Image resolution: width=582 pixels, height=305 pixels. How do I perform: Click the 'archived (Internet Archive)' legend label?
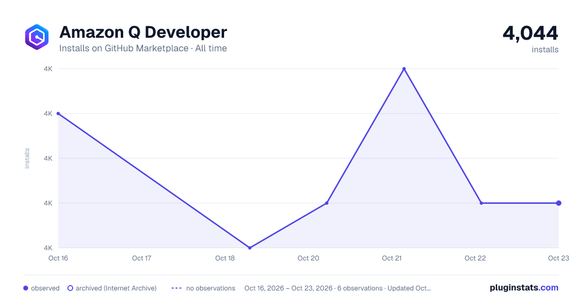tap(116, 288)
